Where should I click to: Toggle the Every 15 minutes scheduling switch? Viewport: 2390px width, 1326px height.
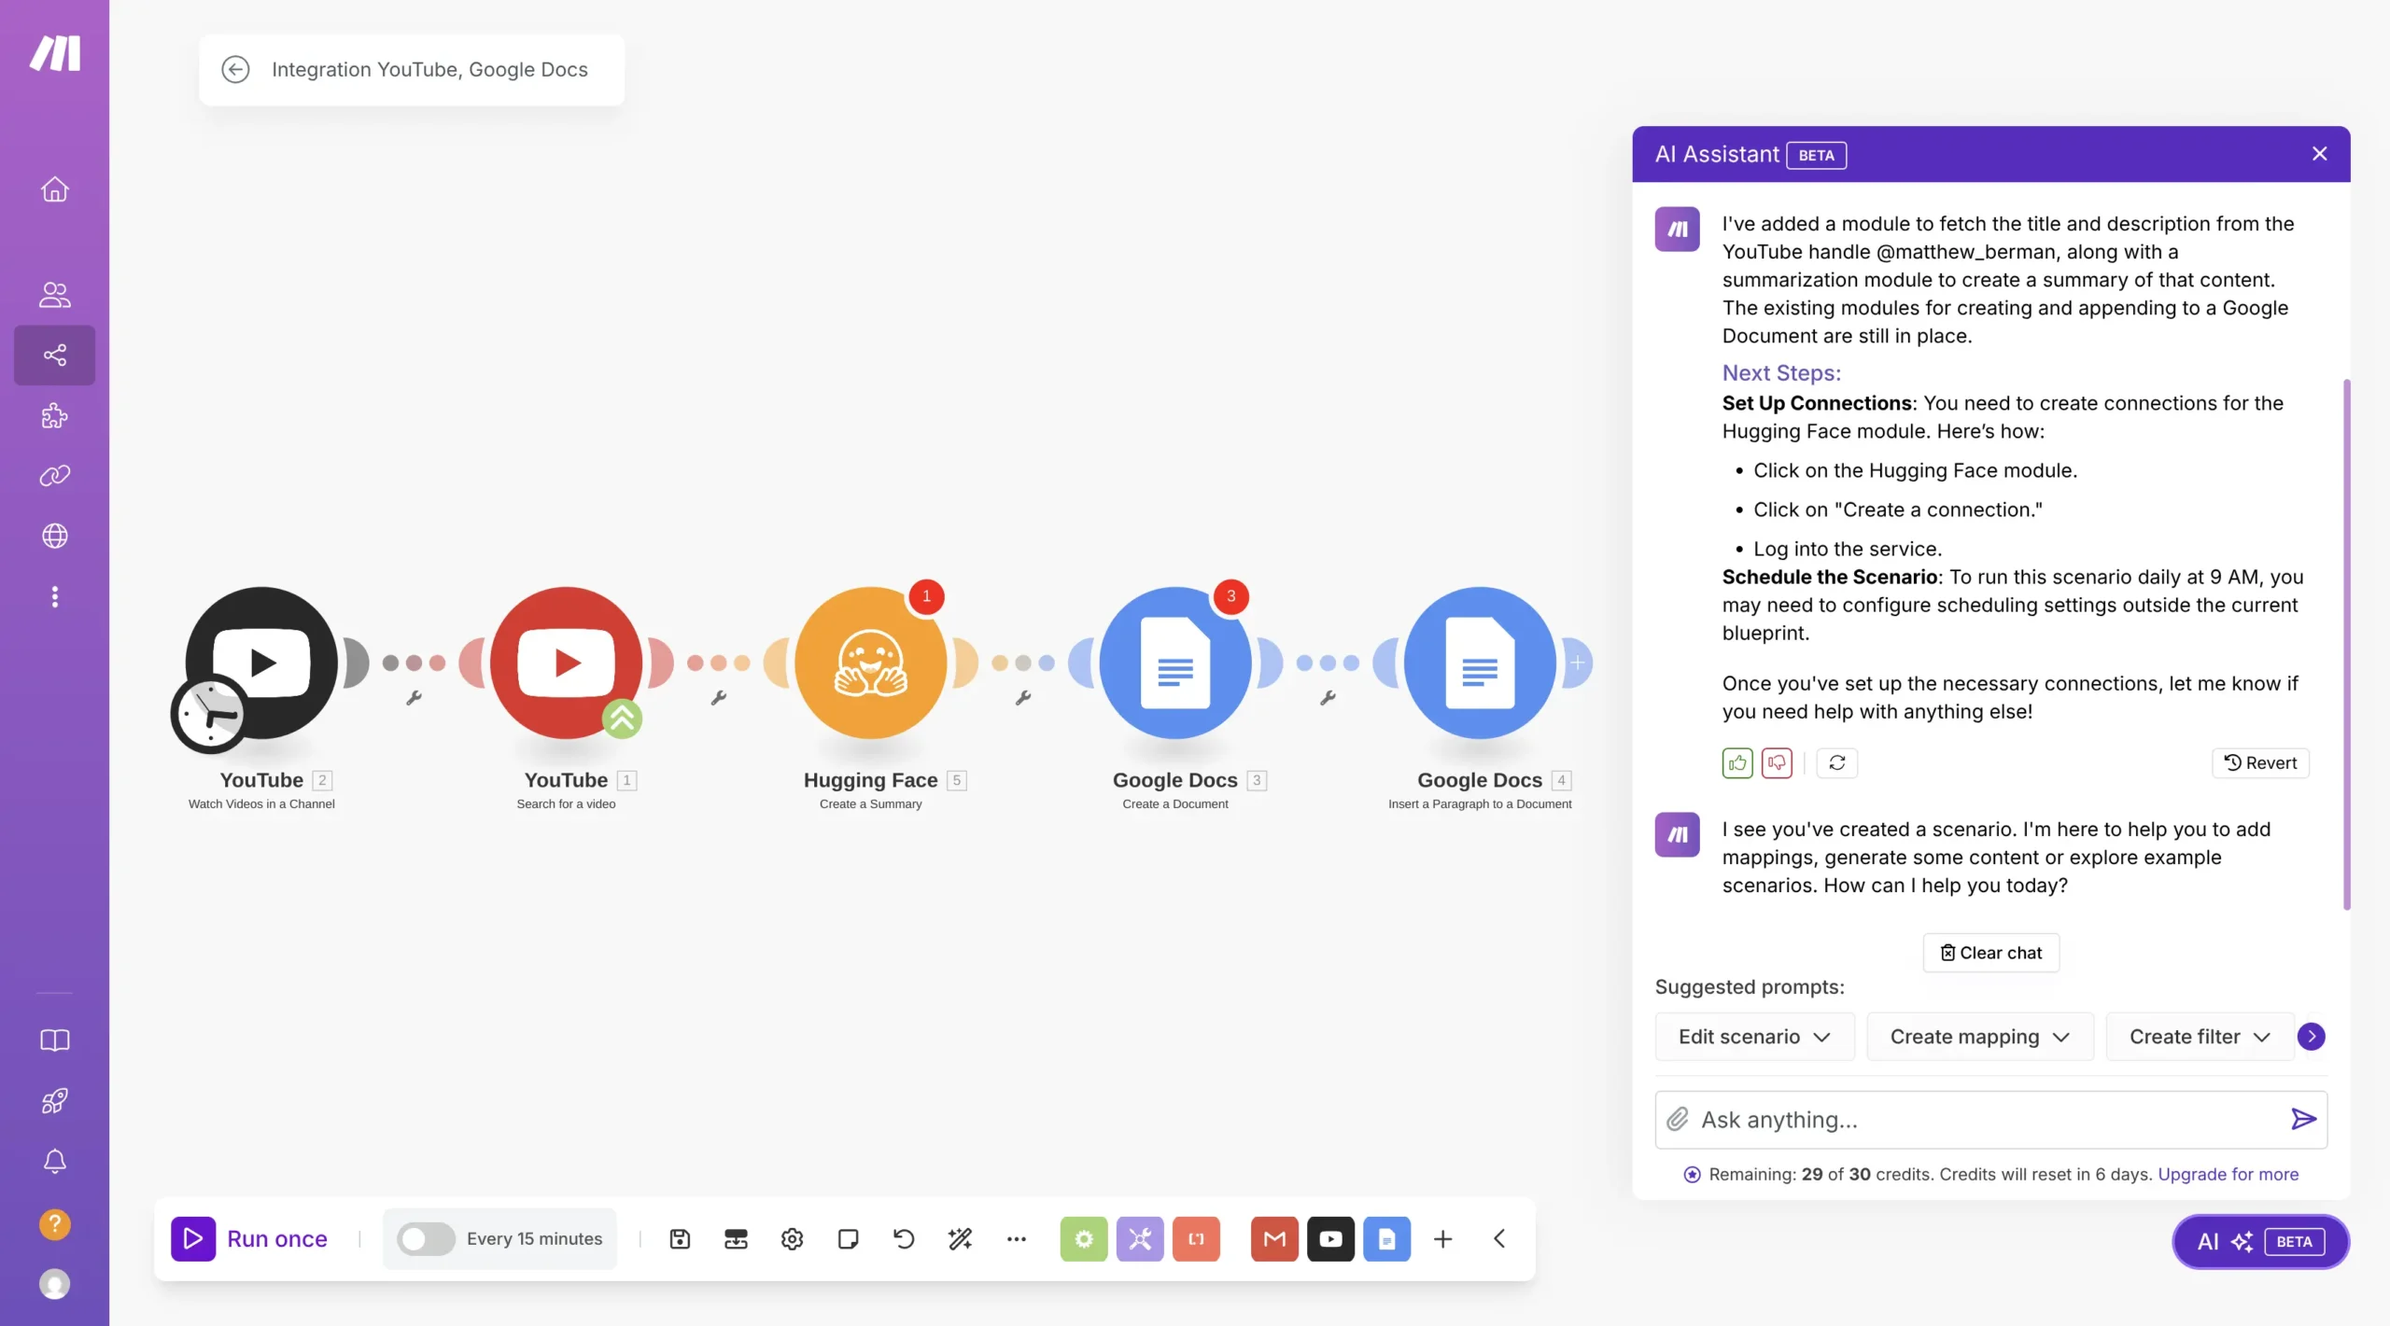pyautogui.click(x=425, y=1238)
